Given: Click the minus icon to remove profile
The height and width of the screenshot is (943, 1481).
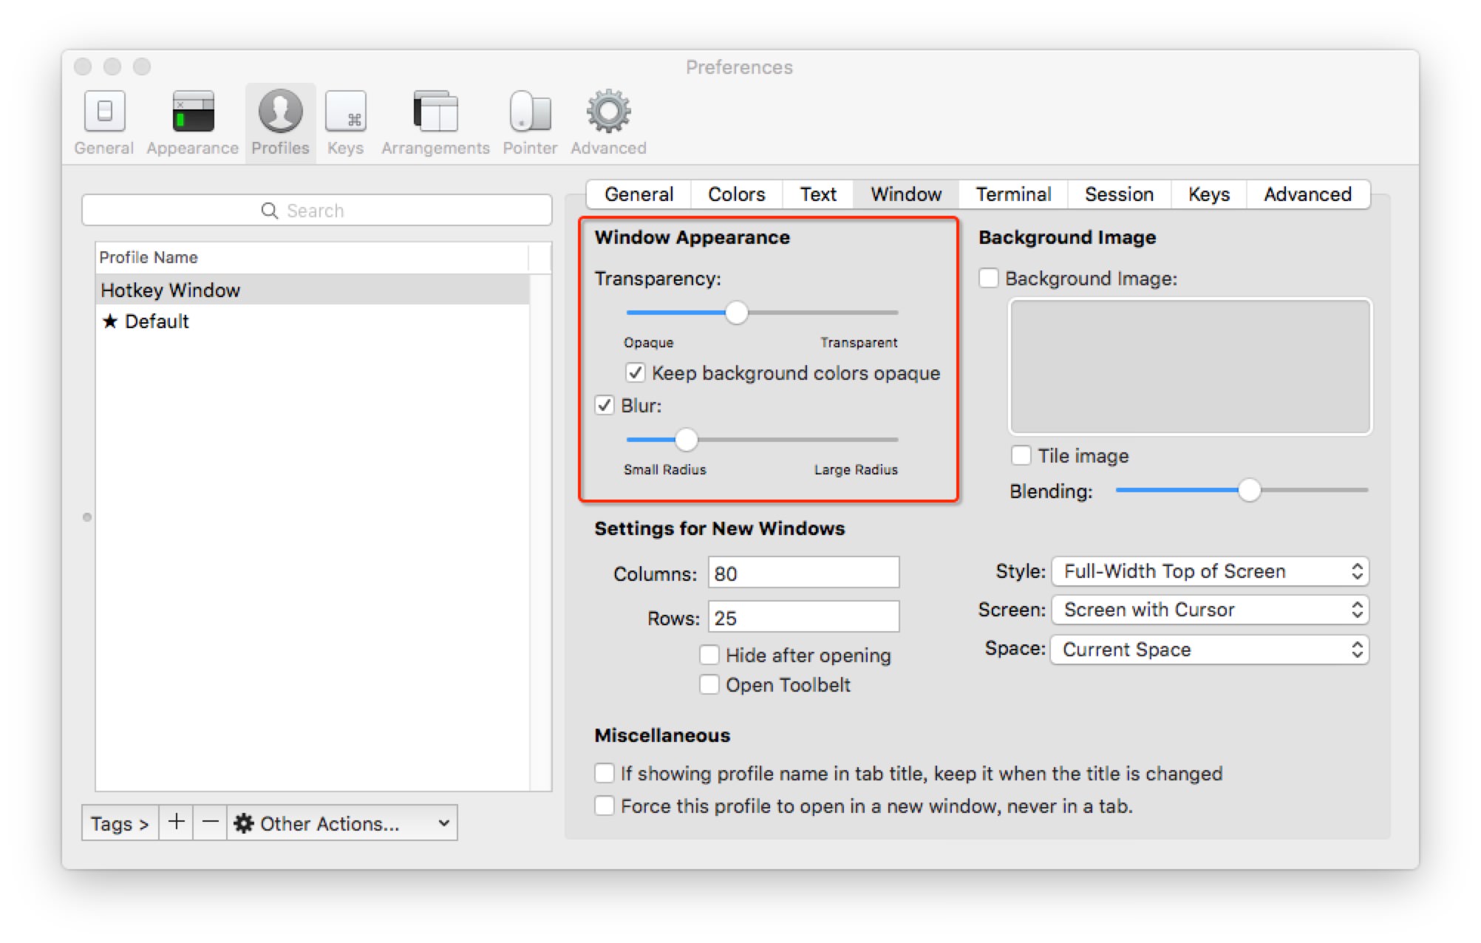Looking at the screenshot, I should pyautogui.click(x=211, y=823).
